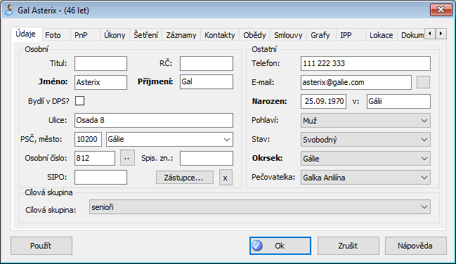Click the Použít button
The image size is (456, 264).
(x=41, y=246)
